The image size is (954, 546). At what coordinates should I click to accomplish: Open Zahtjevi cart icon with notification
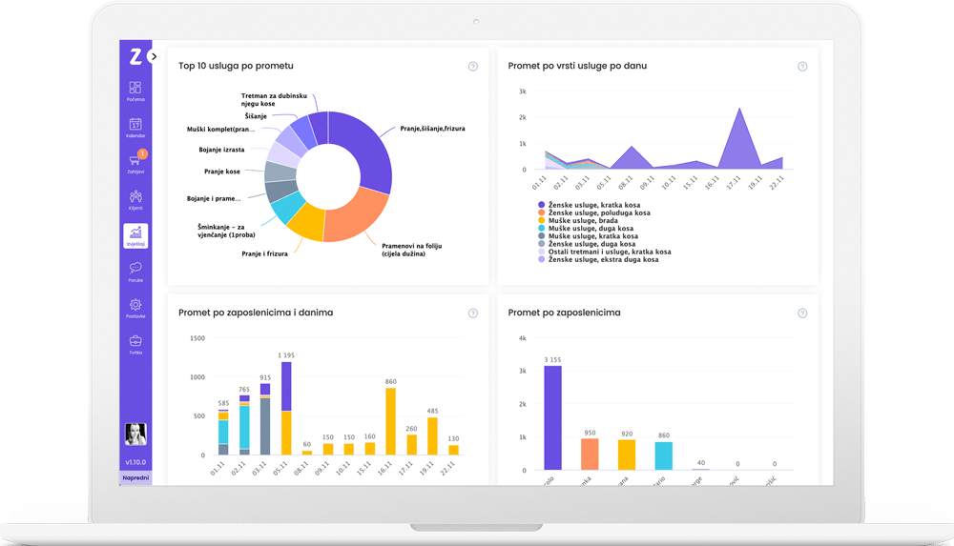[135, 163]
